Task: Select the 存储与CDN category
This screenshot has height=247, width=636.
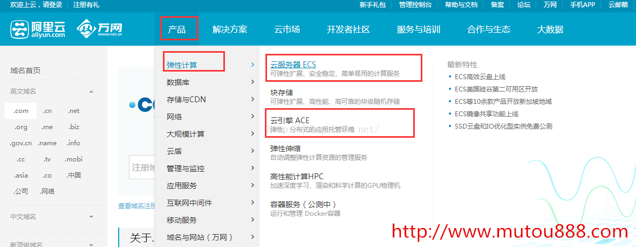Action: 186,100
